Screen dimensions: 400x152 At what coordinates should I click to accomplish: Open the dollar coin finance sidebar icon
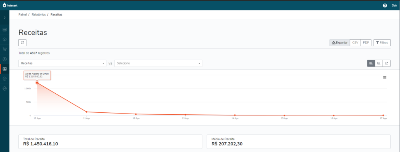click(x=5, y=59)
